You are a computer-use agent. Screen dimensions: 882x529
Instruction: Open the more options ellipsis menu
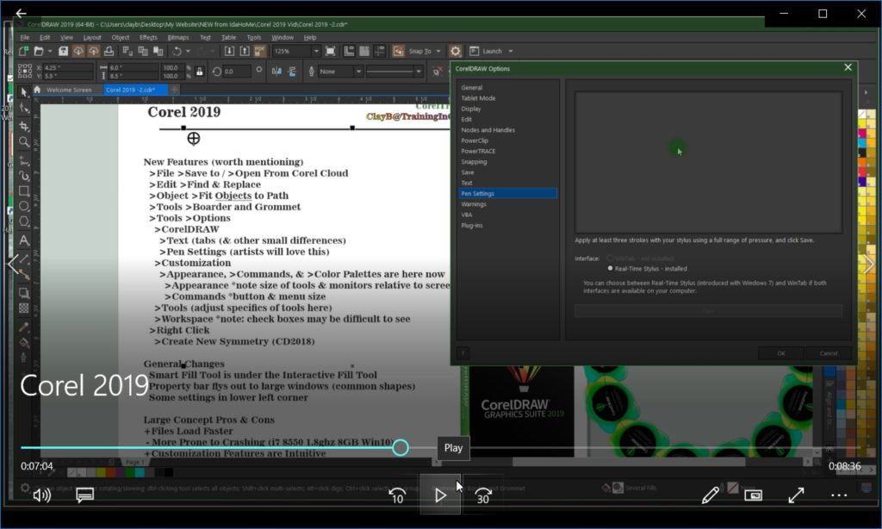click(x=839, y=495)
